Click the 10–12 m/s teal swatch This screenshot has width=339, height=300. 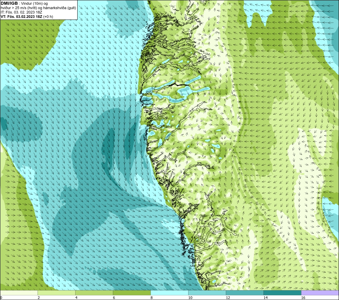pyautogui.click(x=207, y=293)
